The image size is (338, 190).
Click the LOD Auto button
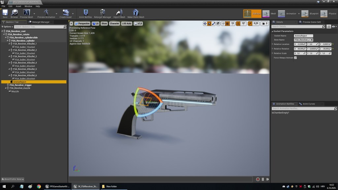pos(127,23)
